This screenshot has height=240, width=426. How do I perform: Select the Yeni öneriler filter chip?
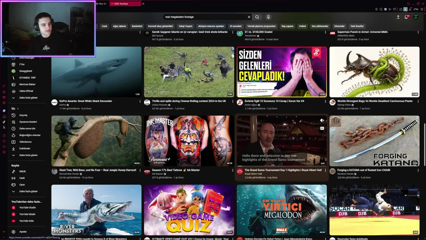357,26
